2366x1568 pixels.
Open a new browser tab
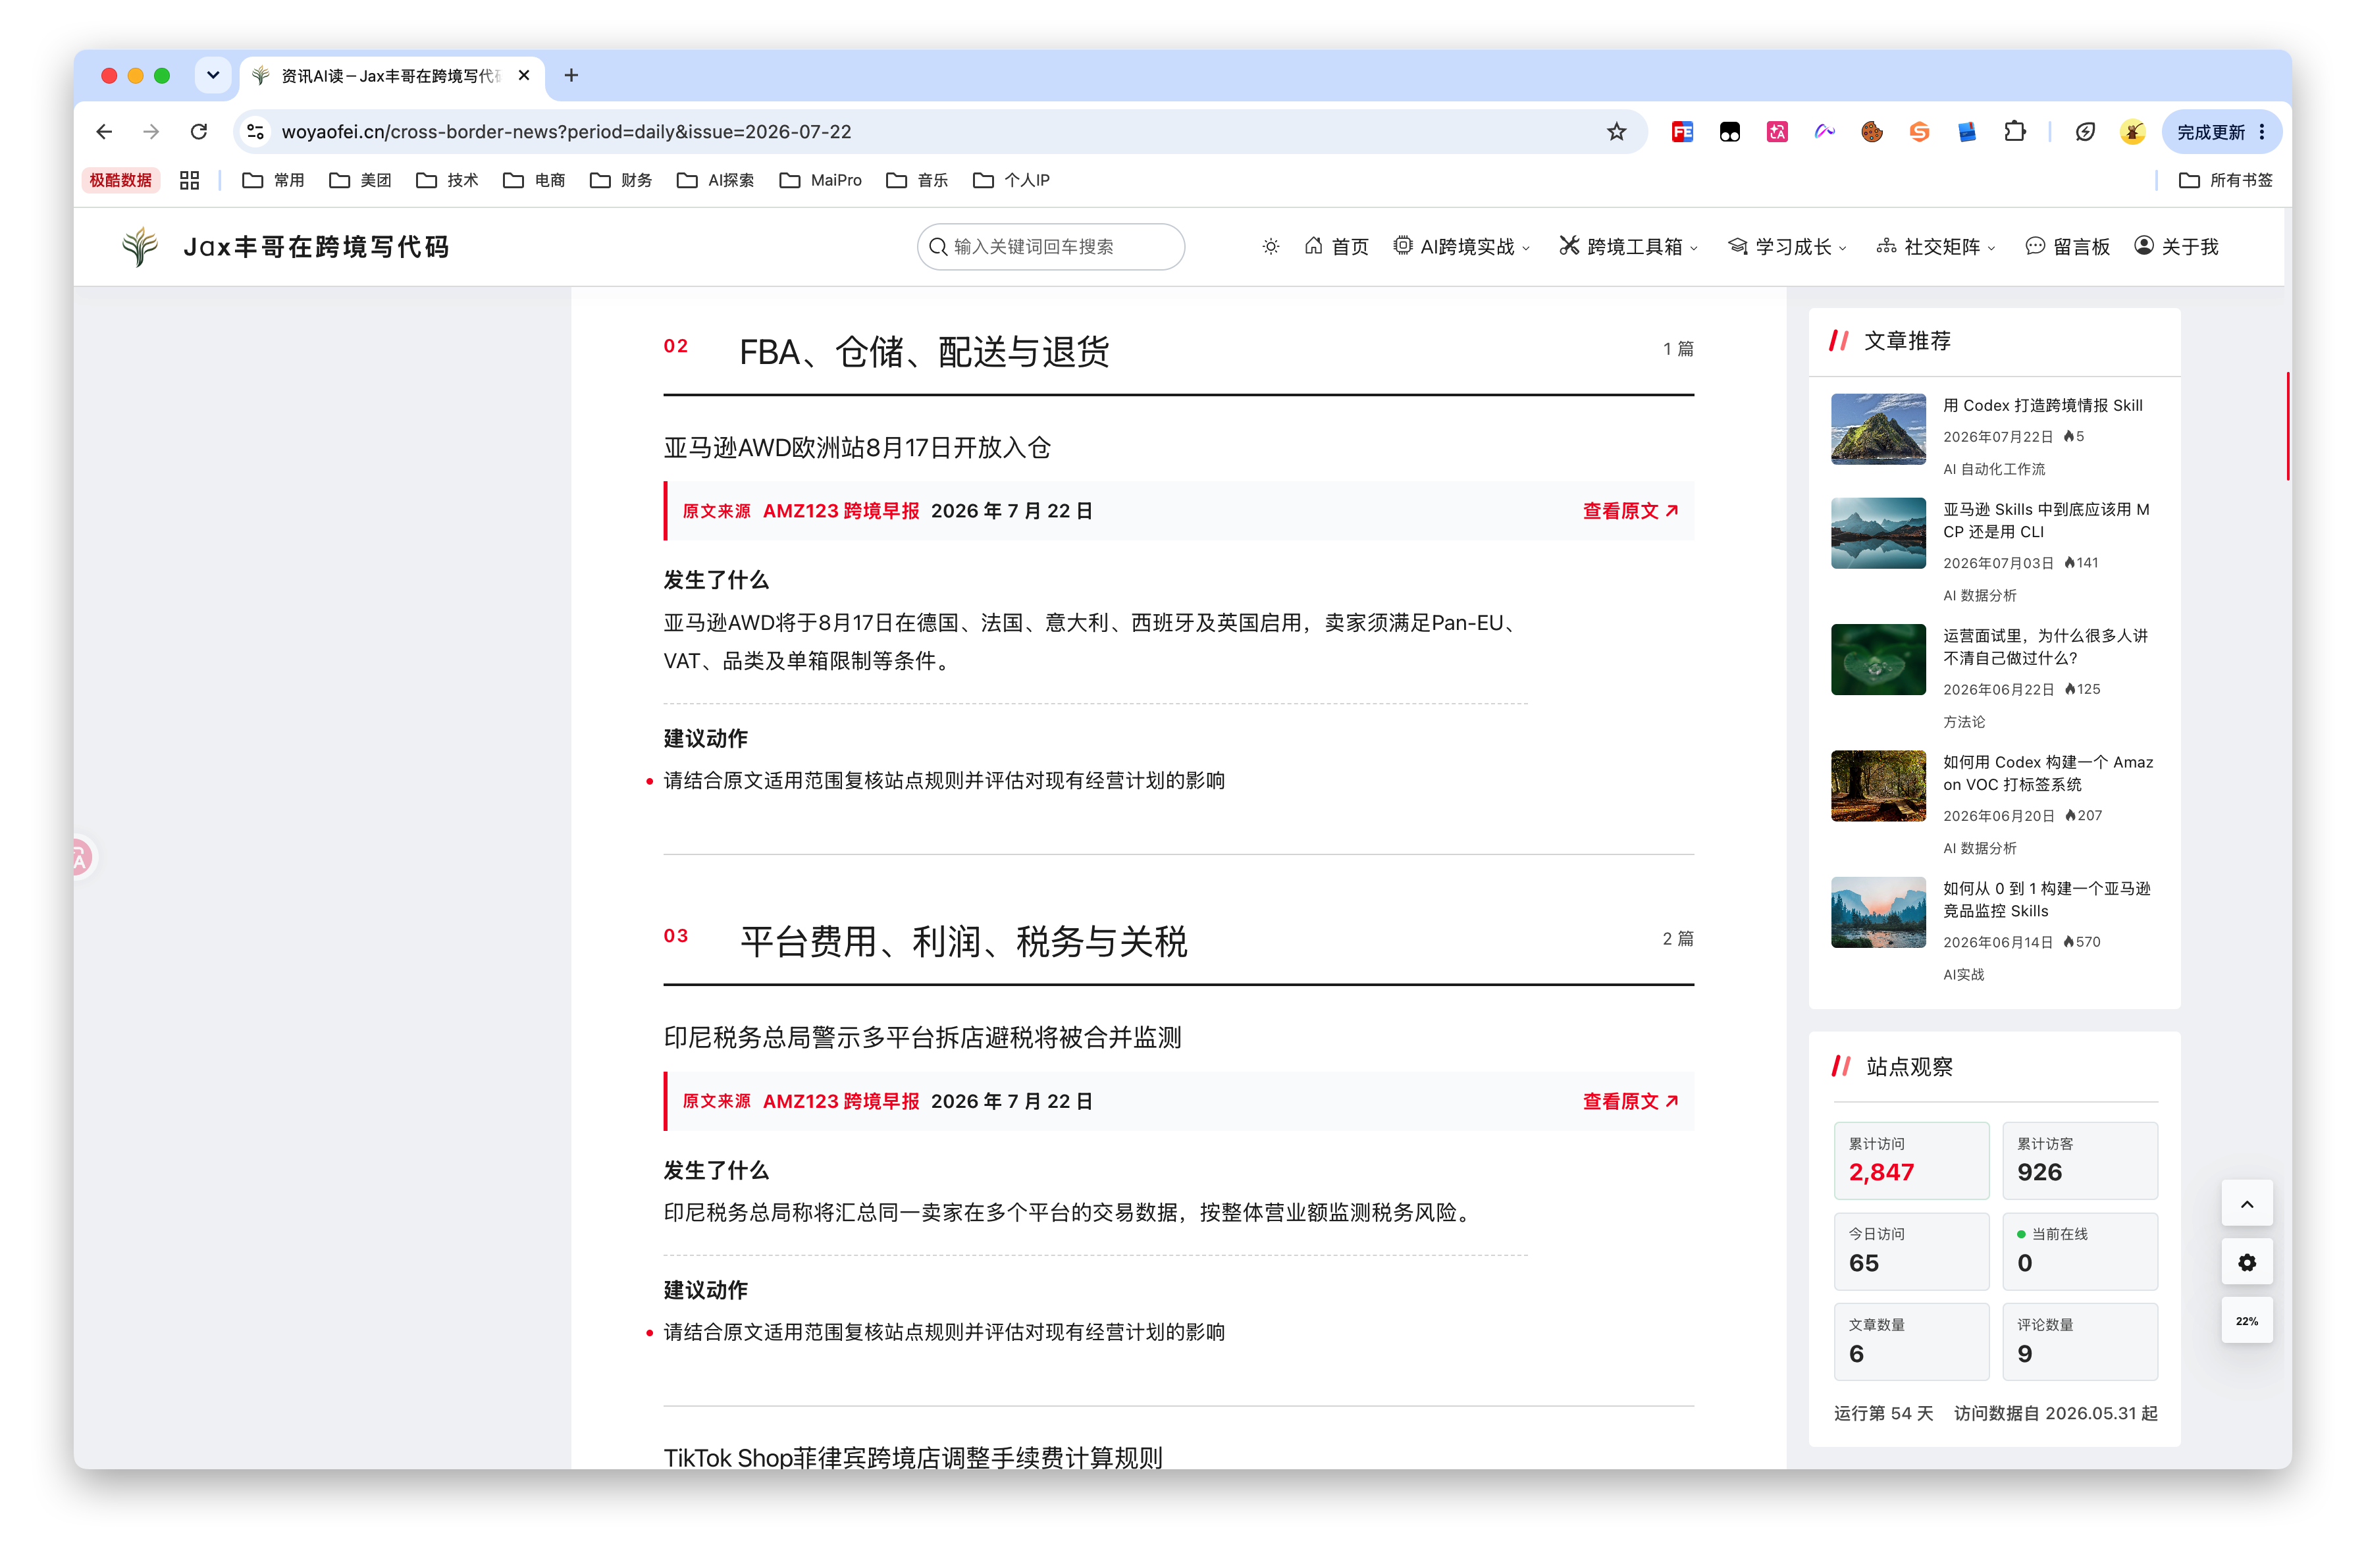(571, 76)
